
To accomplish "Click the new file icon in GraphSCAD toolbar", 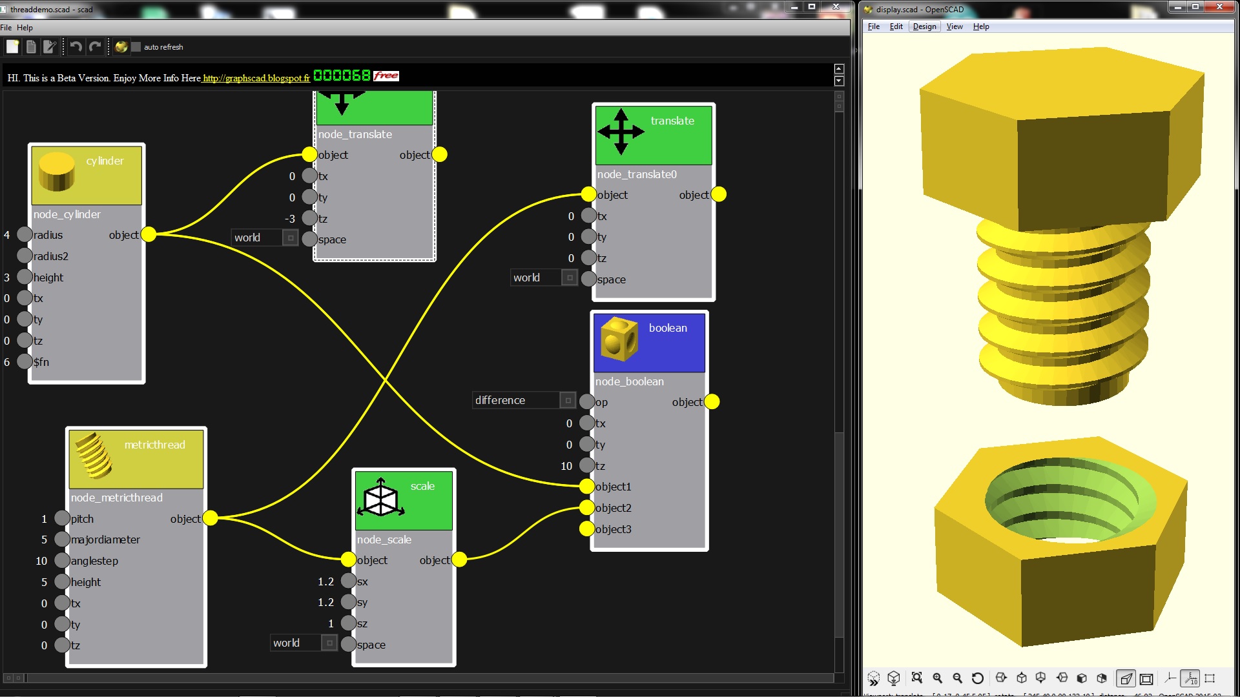I will (x=12, y=46).
